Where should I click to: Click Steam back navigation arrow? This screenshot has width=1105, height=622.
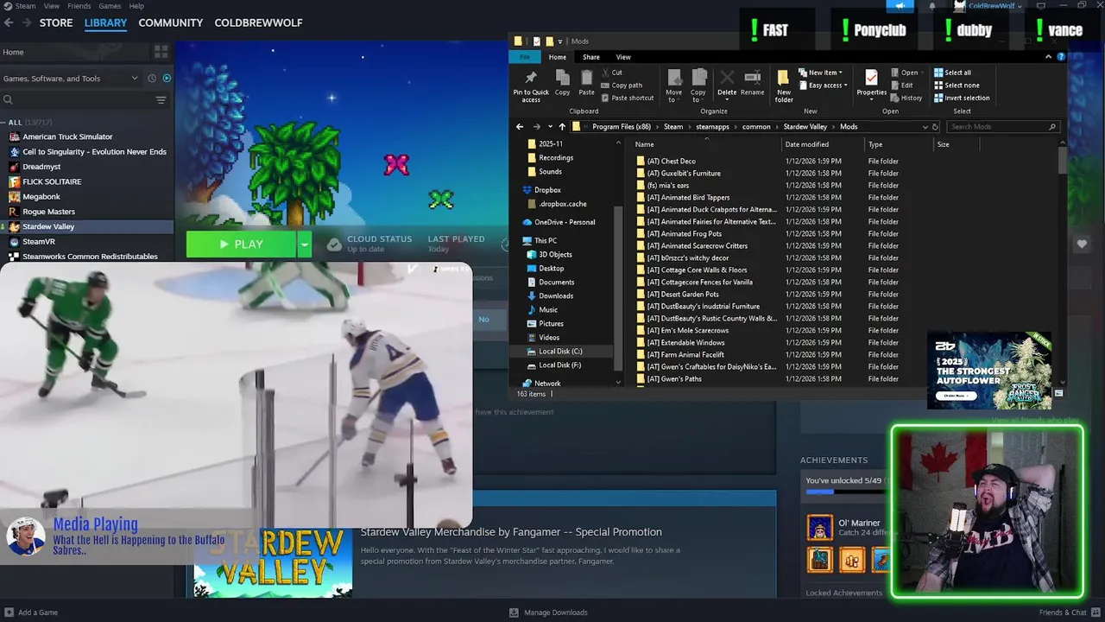pyautogui.click(x=8, y=23)
